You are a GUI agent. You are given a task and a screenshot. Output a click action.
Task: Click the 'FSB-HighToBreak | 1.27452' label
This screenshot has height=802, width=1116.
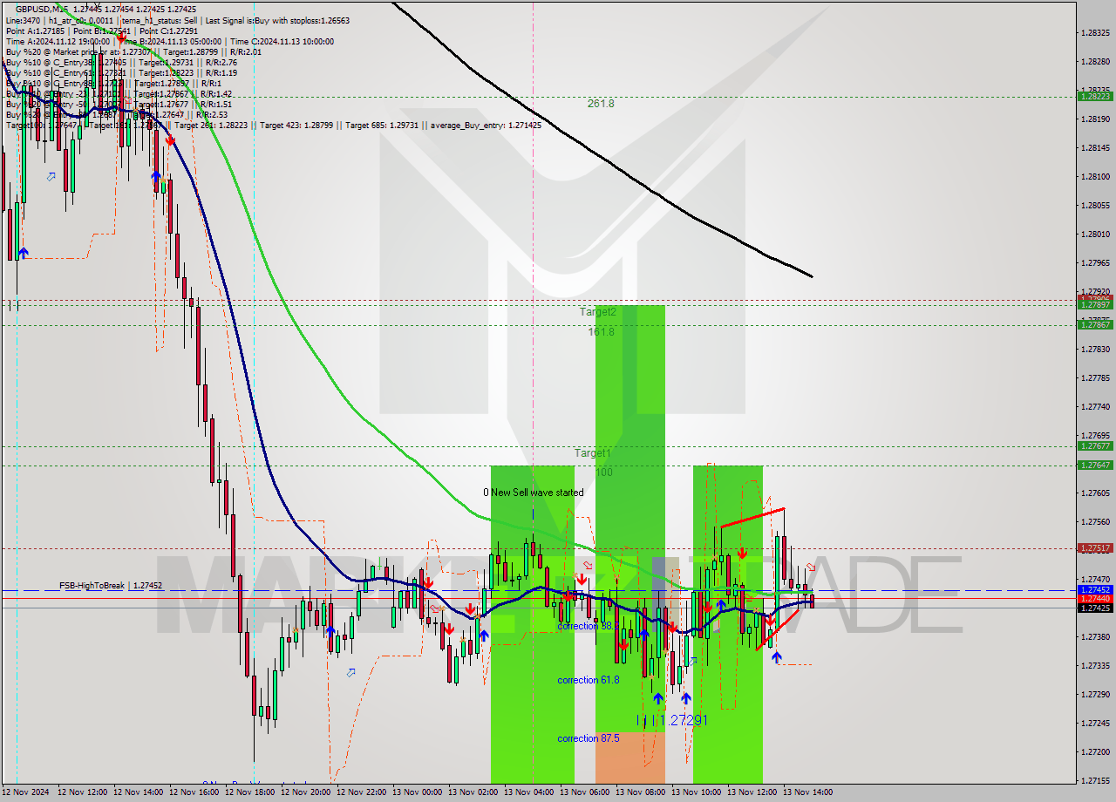[111, 586]
